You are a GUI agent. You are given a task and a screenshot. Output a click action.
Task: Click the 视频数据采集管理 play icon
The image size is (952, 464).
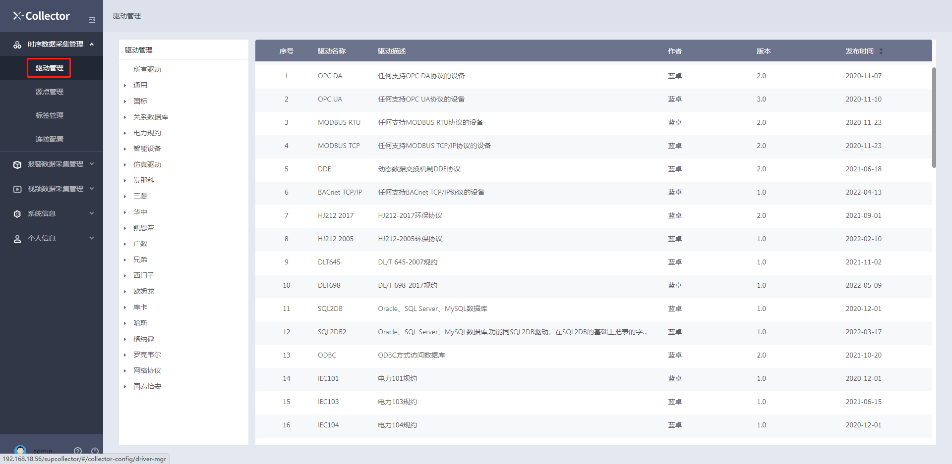pyautogui.click(x=17, y=189)
